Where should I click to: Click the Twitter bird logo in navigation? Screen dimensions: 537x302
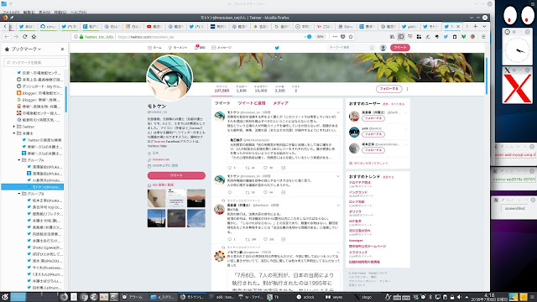[x=277, y=48]
